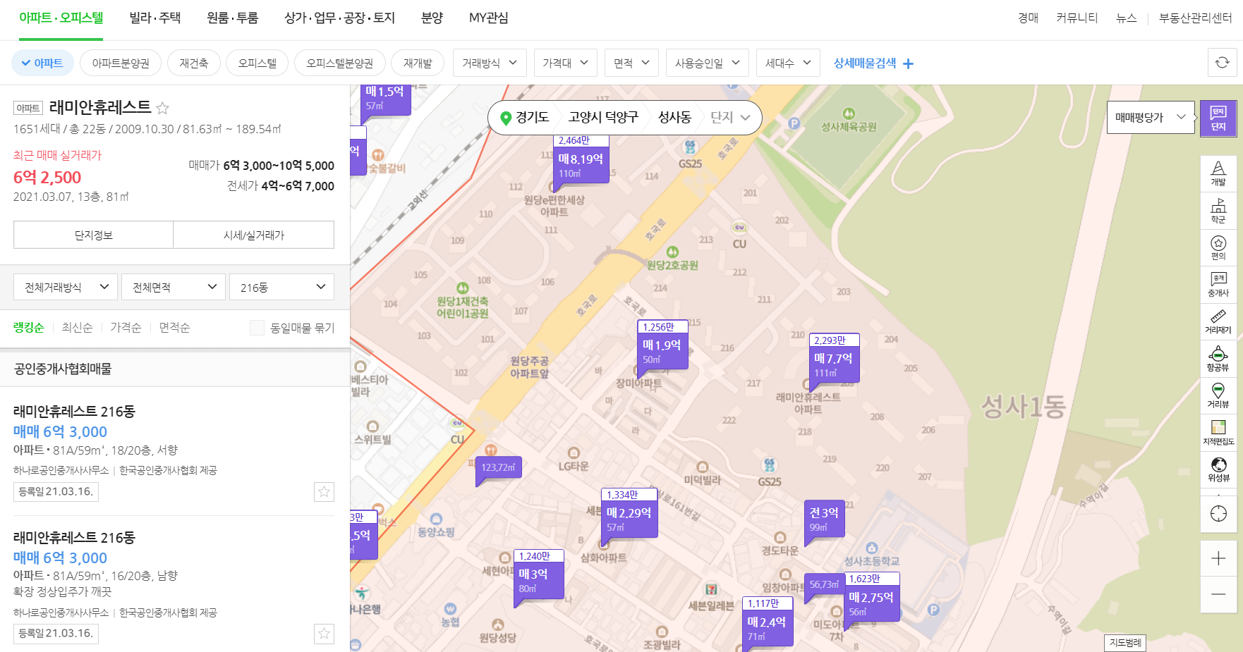The width and height of the screenshot is (1243, 652).
Task: Toggle the 아파트분양권 filter chip
Action: (x=121, y=63)
